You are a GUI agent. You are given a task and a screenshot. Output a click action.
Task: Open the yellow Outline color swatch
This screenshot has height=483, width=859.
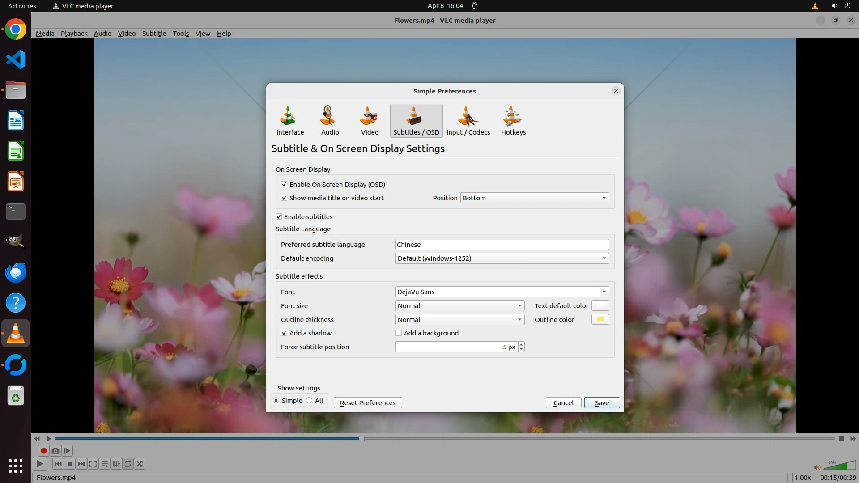click(600, 320)
